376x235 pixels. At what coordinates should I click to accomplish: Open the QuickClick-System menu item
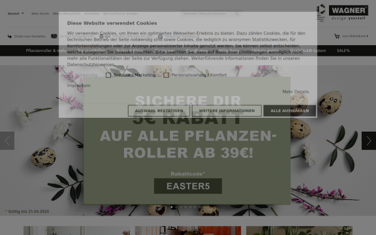[x=308, y=51]
